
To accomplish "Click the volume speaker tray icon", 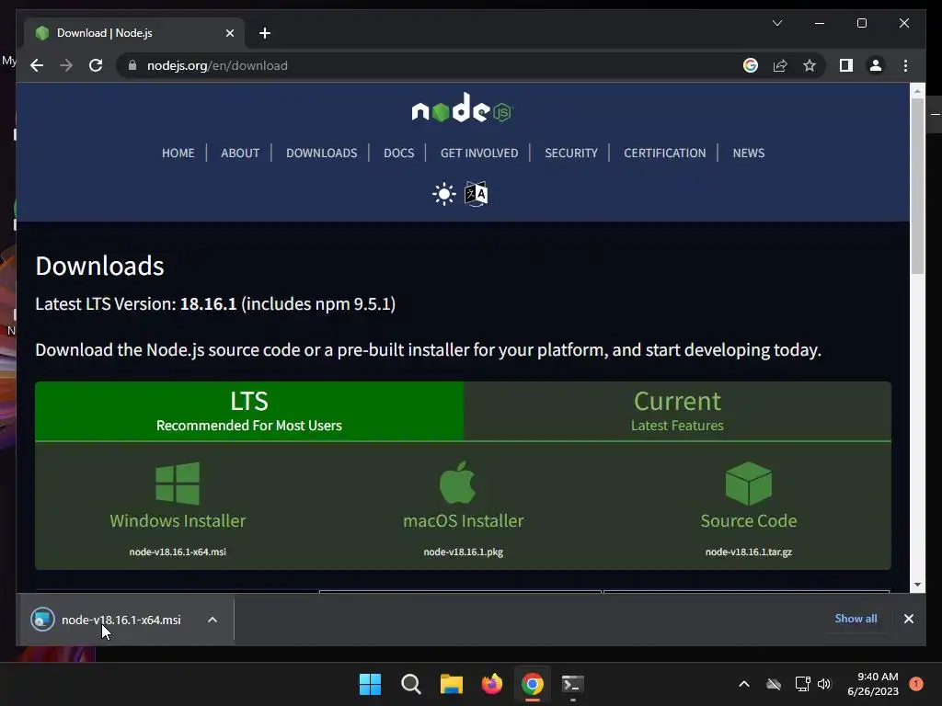I will pyautogui.click(x=824, y=684).
